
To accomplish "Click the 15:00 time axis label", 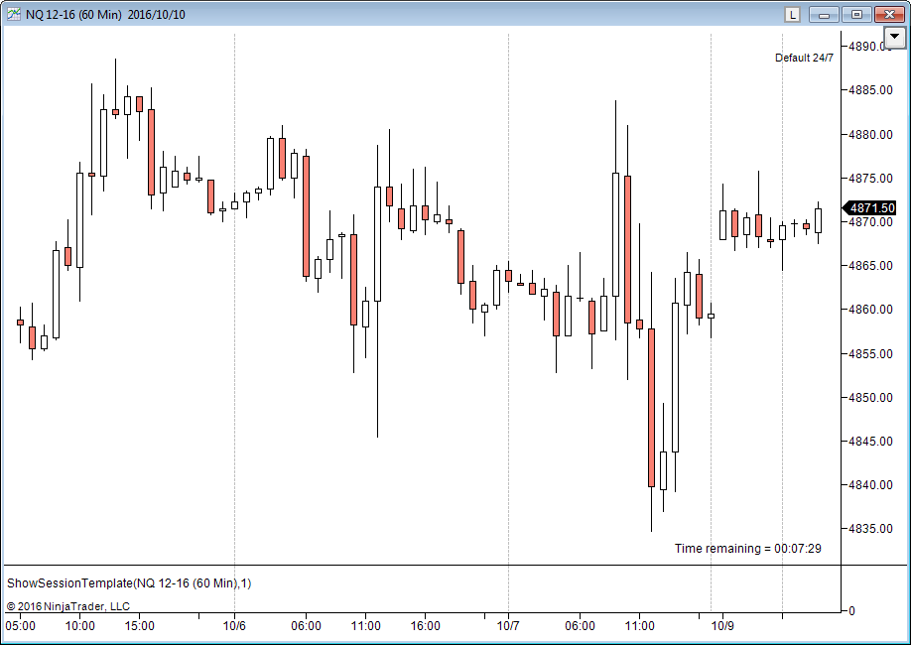I will [140, 626].
